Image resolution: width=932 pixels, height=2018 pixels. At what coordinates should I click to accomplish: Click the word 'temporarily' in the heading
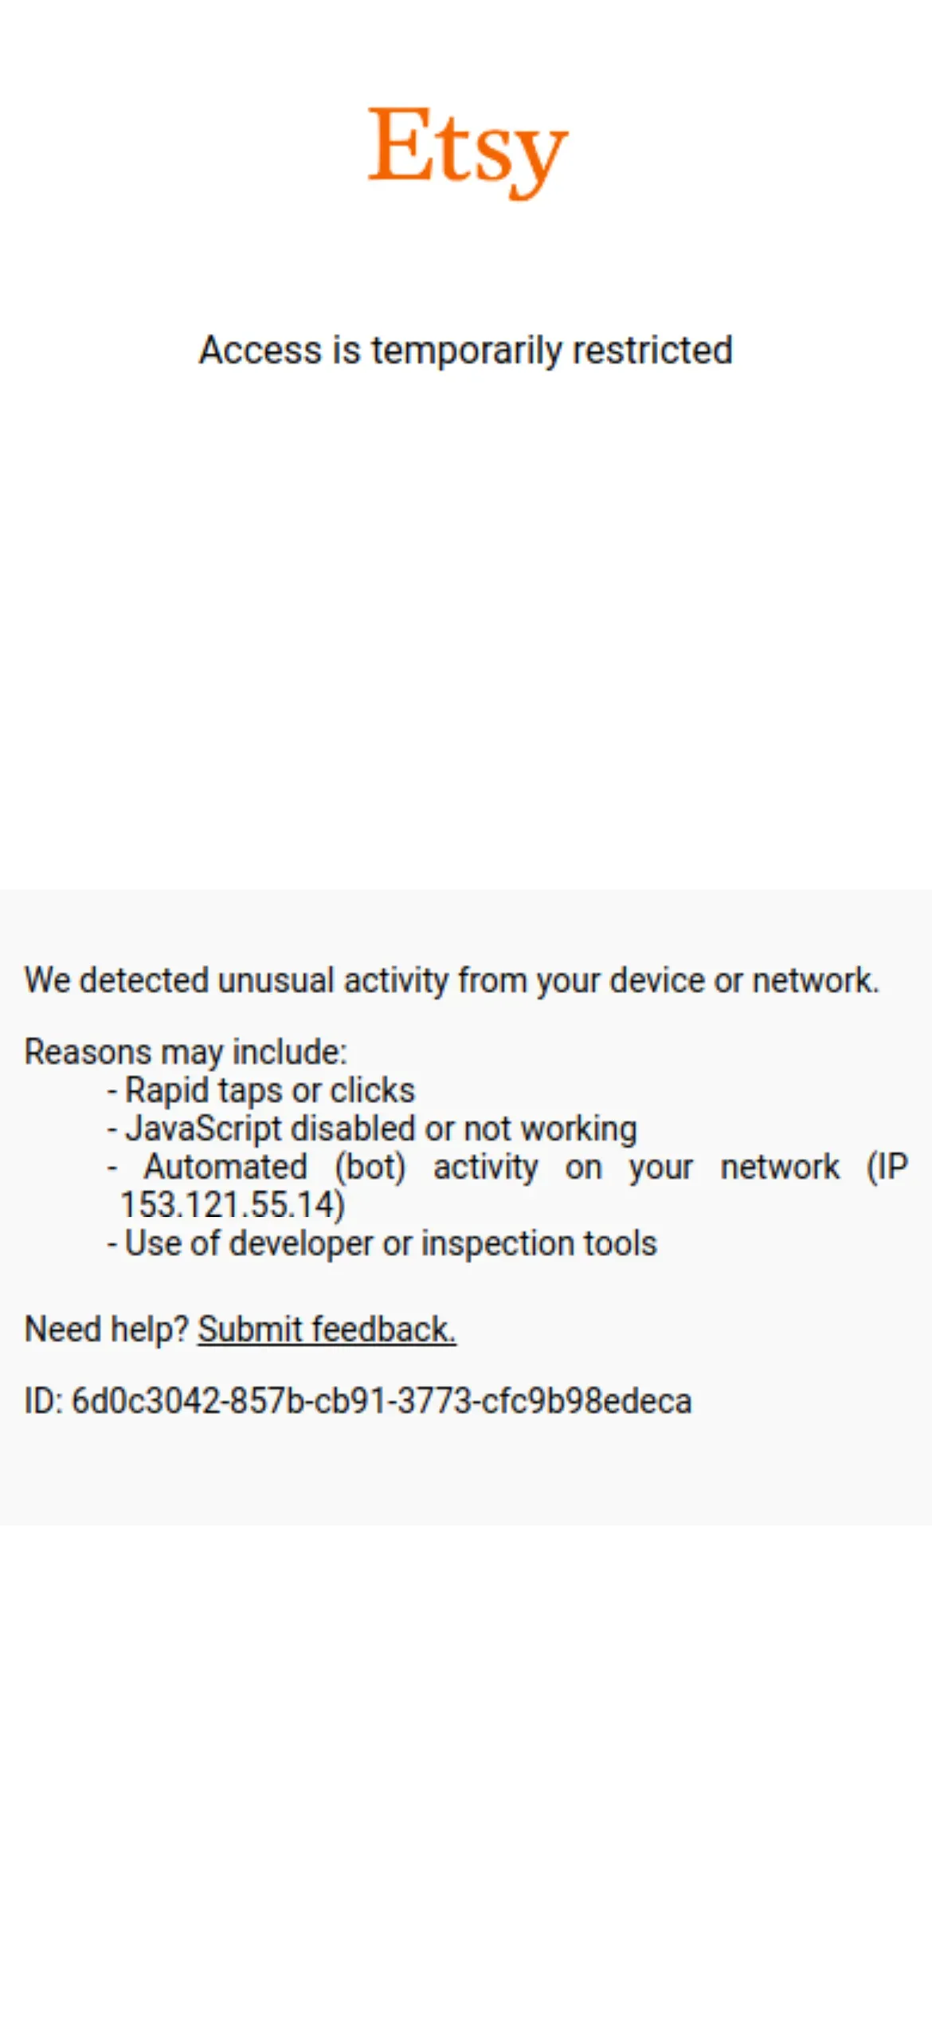point(466,351)
